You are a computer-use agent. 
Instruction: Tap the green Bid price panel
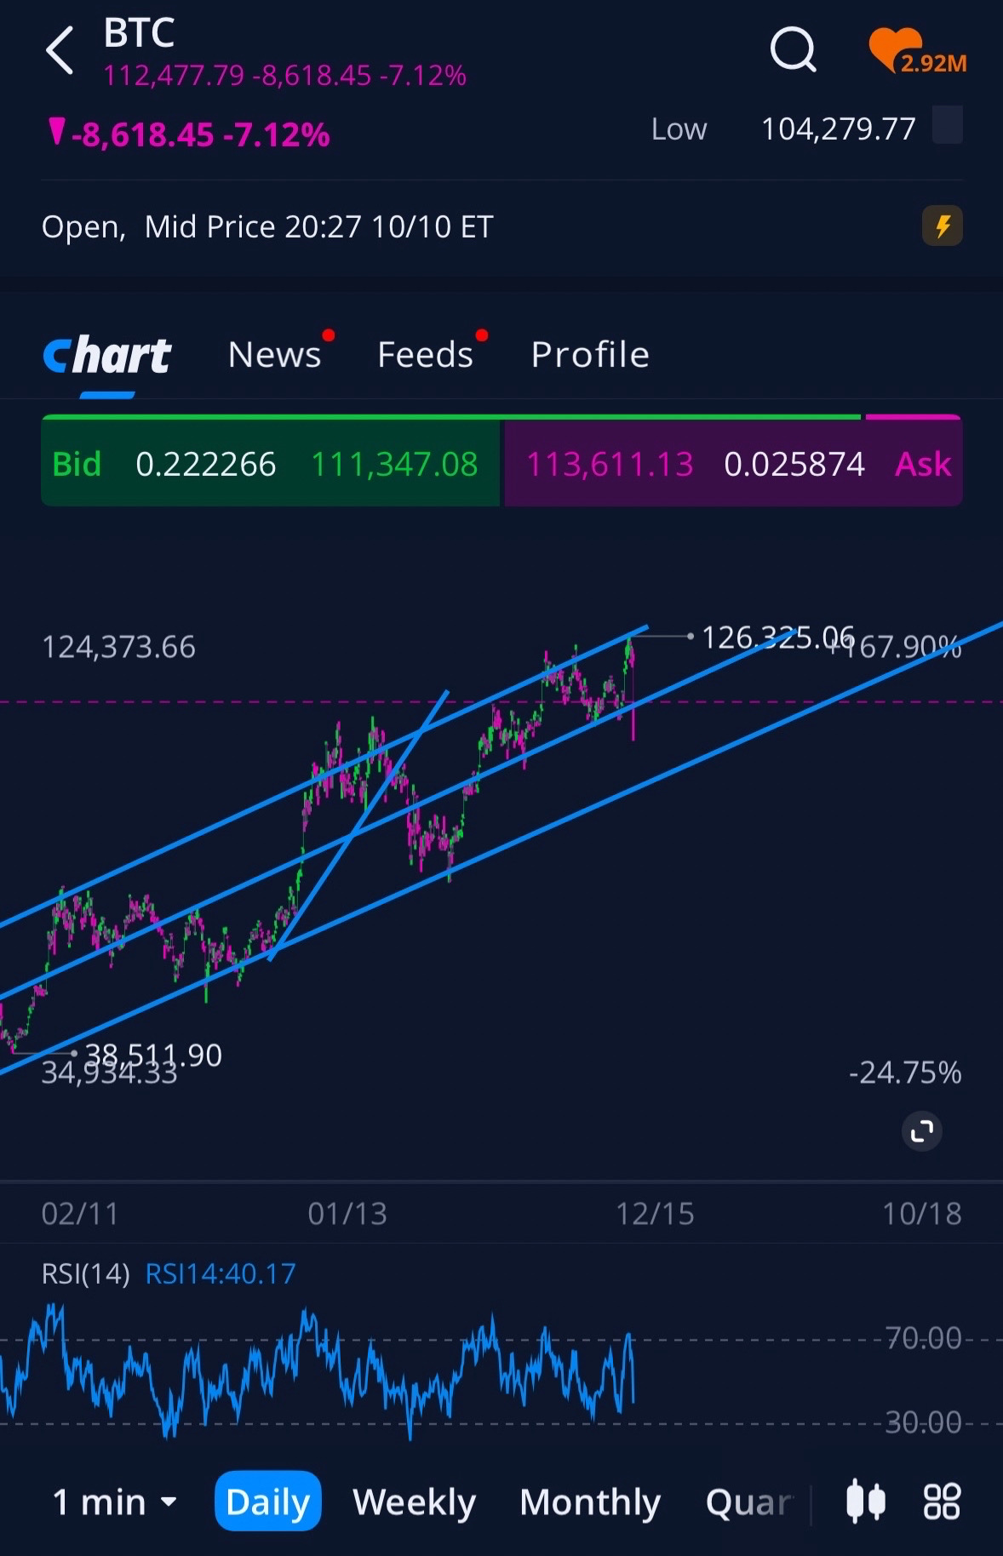tap(271, 464)
